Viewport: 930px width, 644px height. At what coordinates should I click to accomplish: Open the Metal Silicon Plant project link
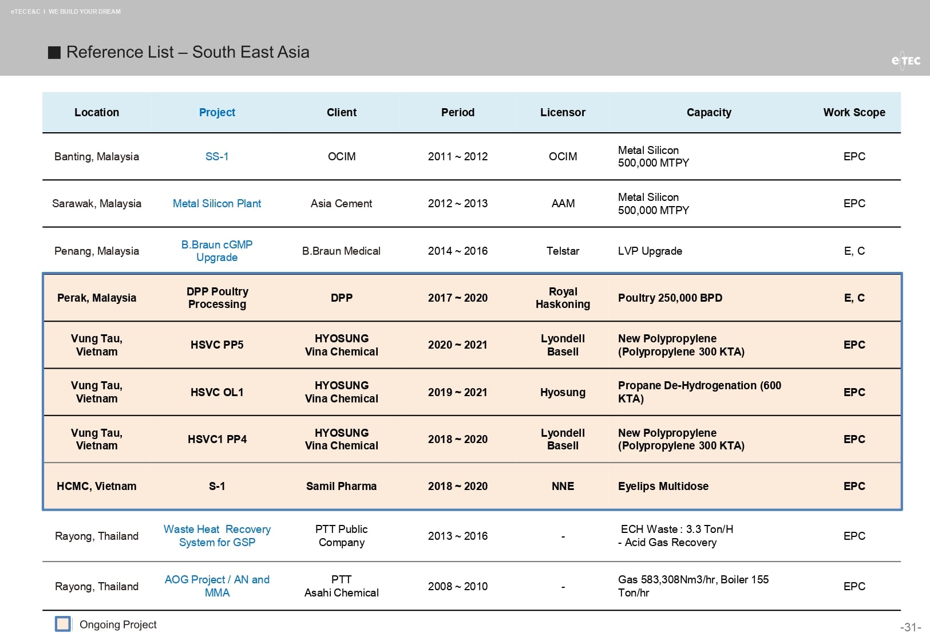click(217, 203)
